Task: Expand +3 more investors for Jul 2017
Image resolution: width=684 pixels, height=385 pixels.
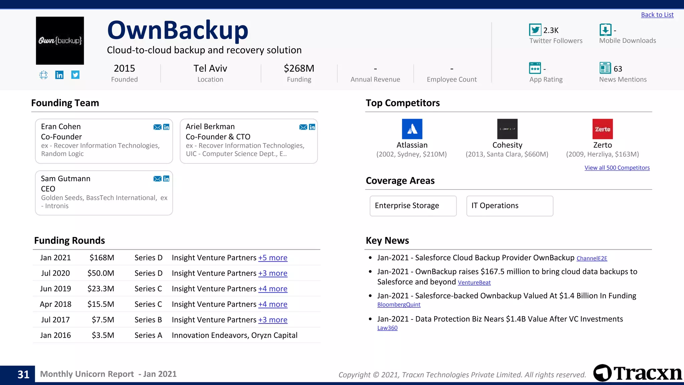Action: pos(273,320)
